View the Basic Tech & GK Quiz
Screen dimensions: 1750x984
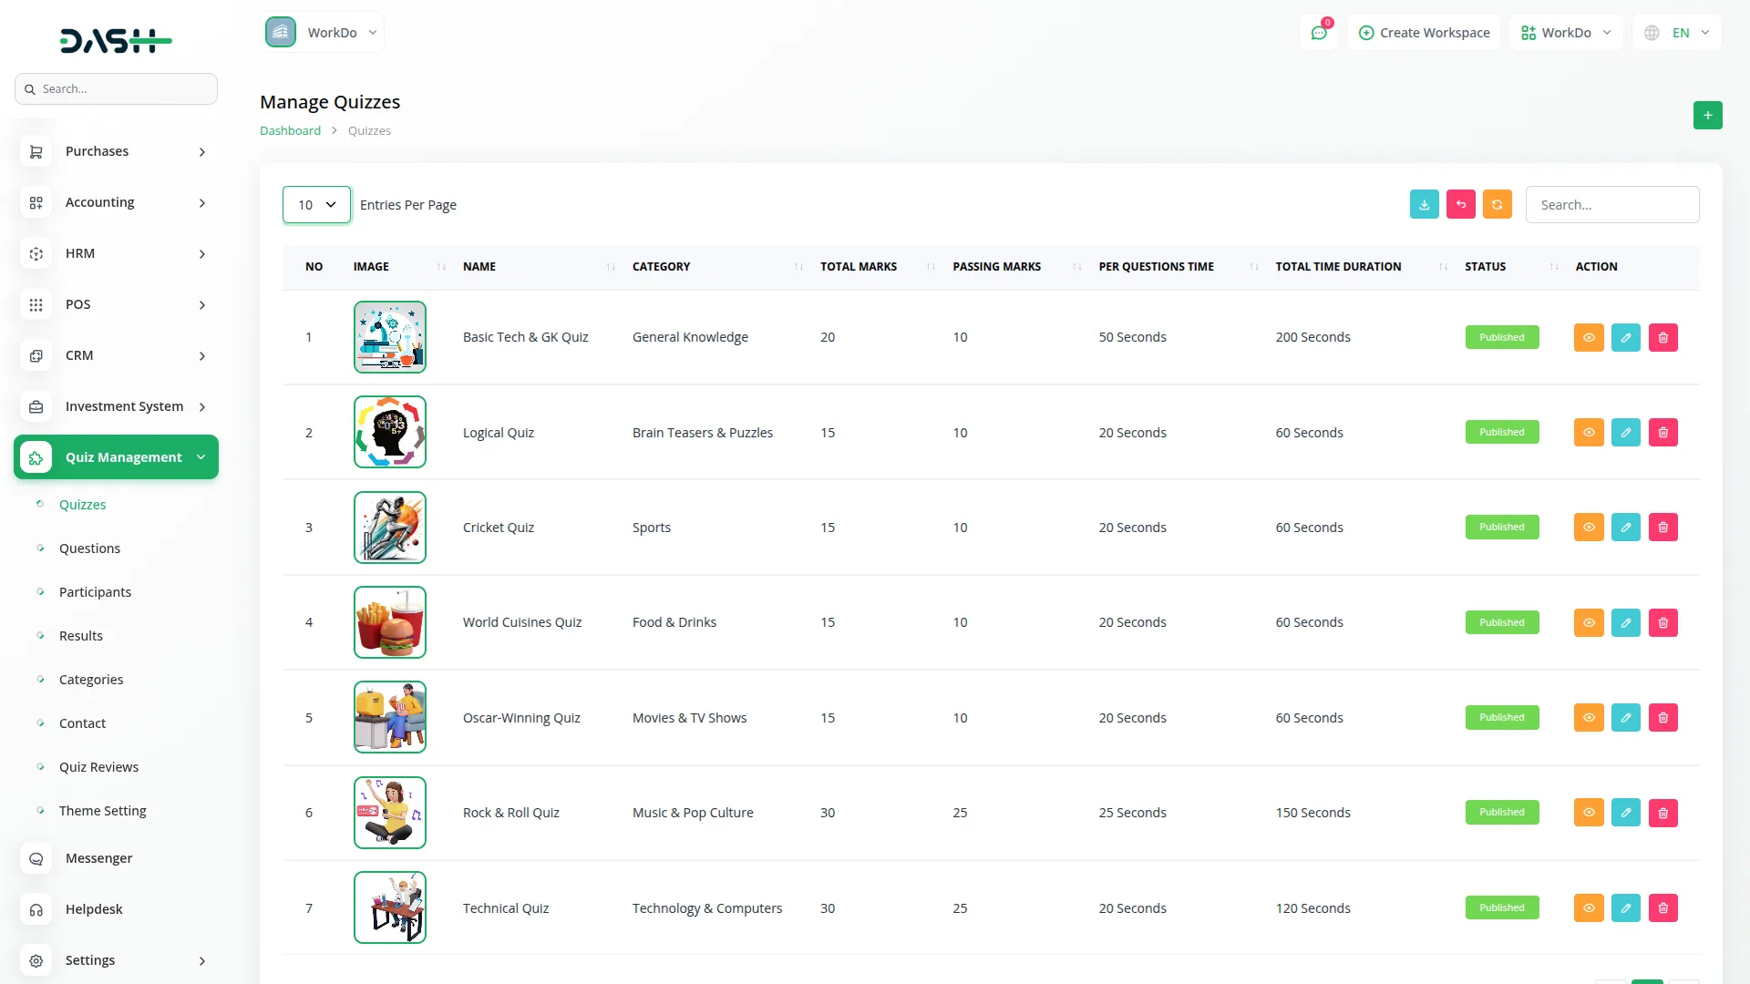click(x=1588, y=338)
